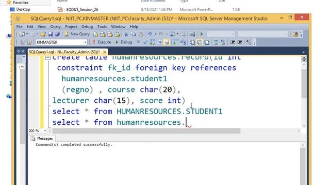Toggle Include Client Statistics
Viewport: 330px width, 185px height.
point(183,42)
